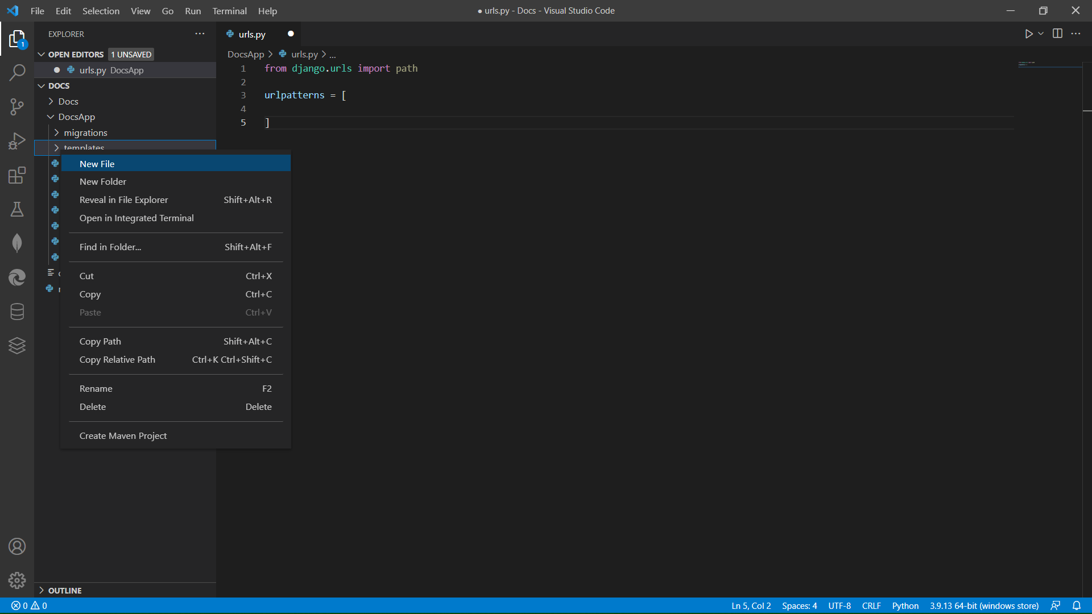
Task: Open dropdown arrow beside the run button
Action: coord(1041,34)
